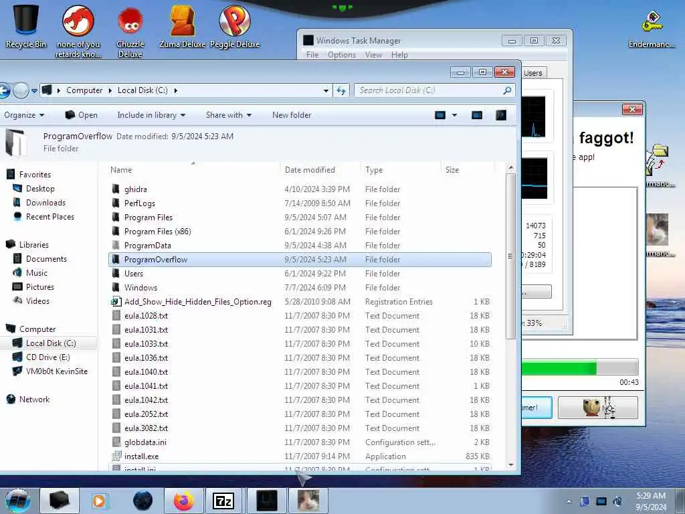Screen dimensions: 685x514
Task: Open Explorer help icon in the toolbar
Action: 501,115
